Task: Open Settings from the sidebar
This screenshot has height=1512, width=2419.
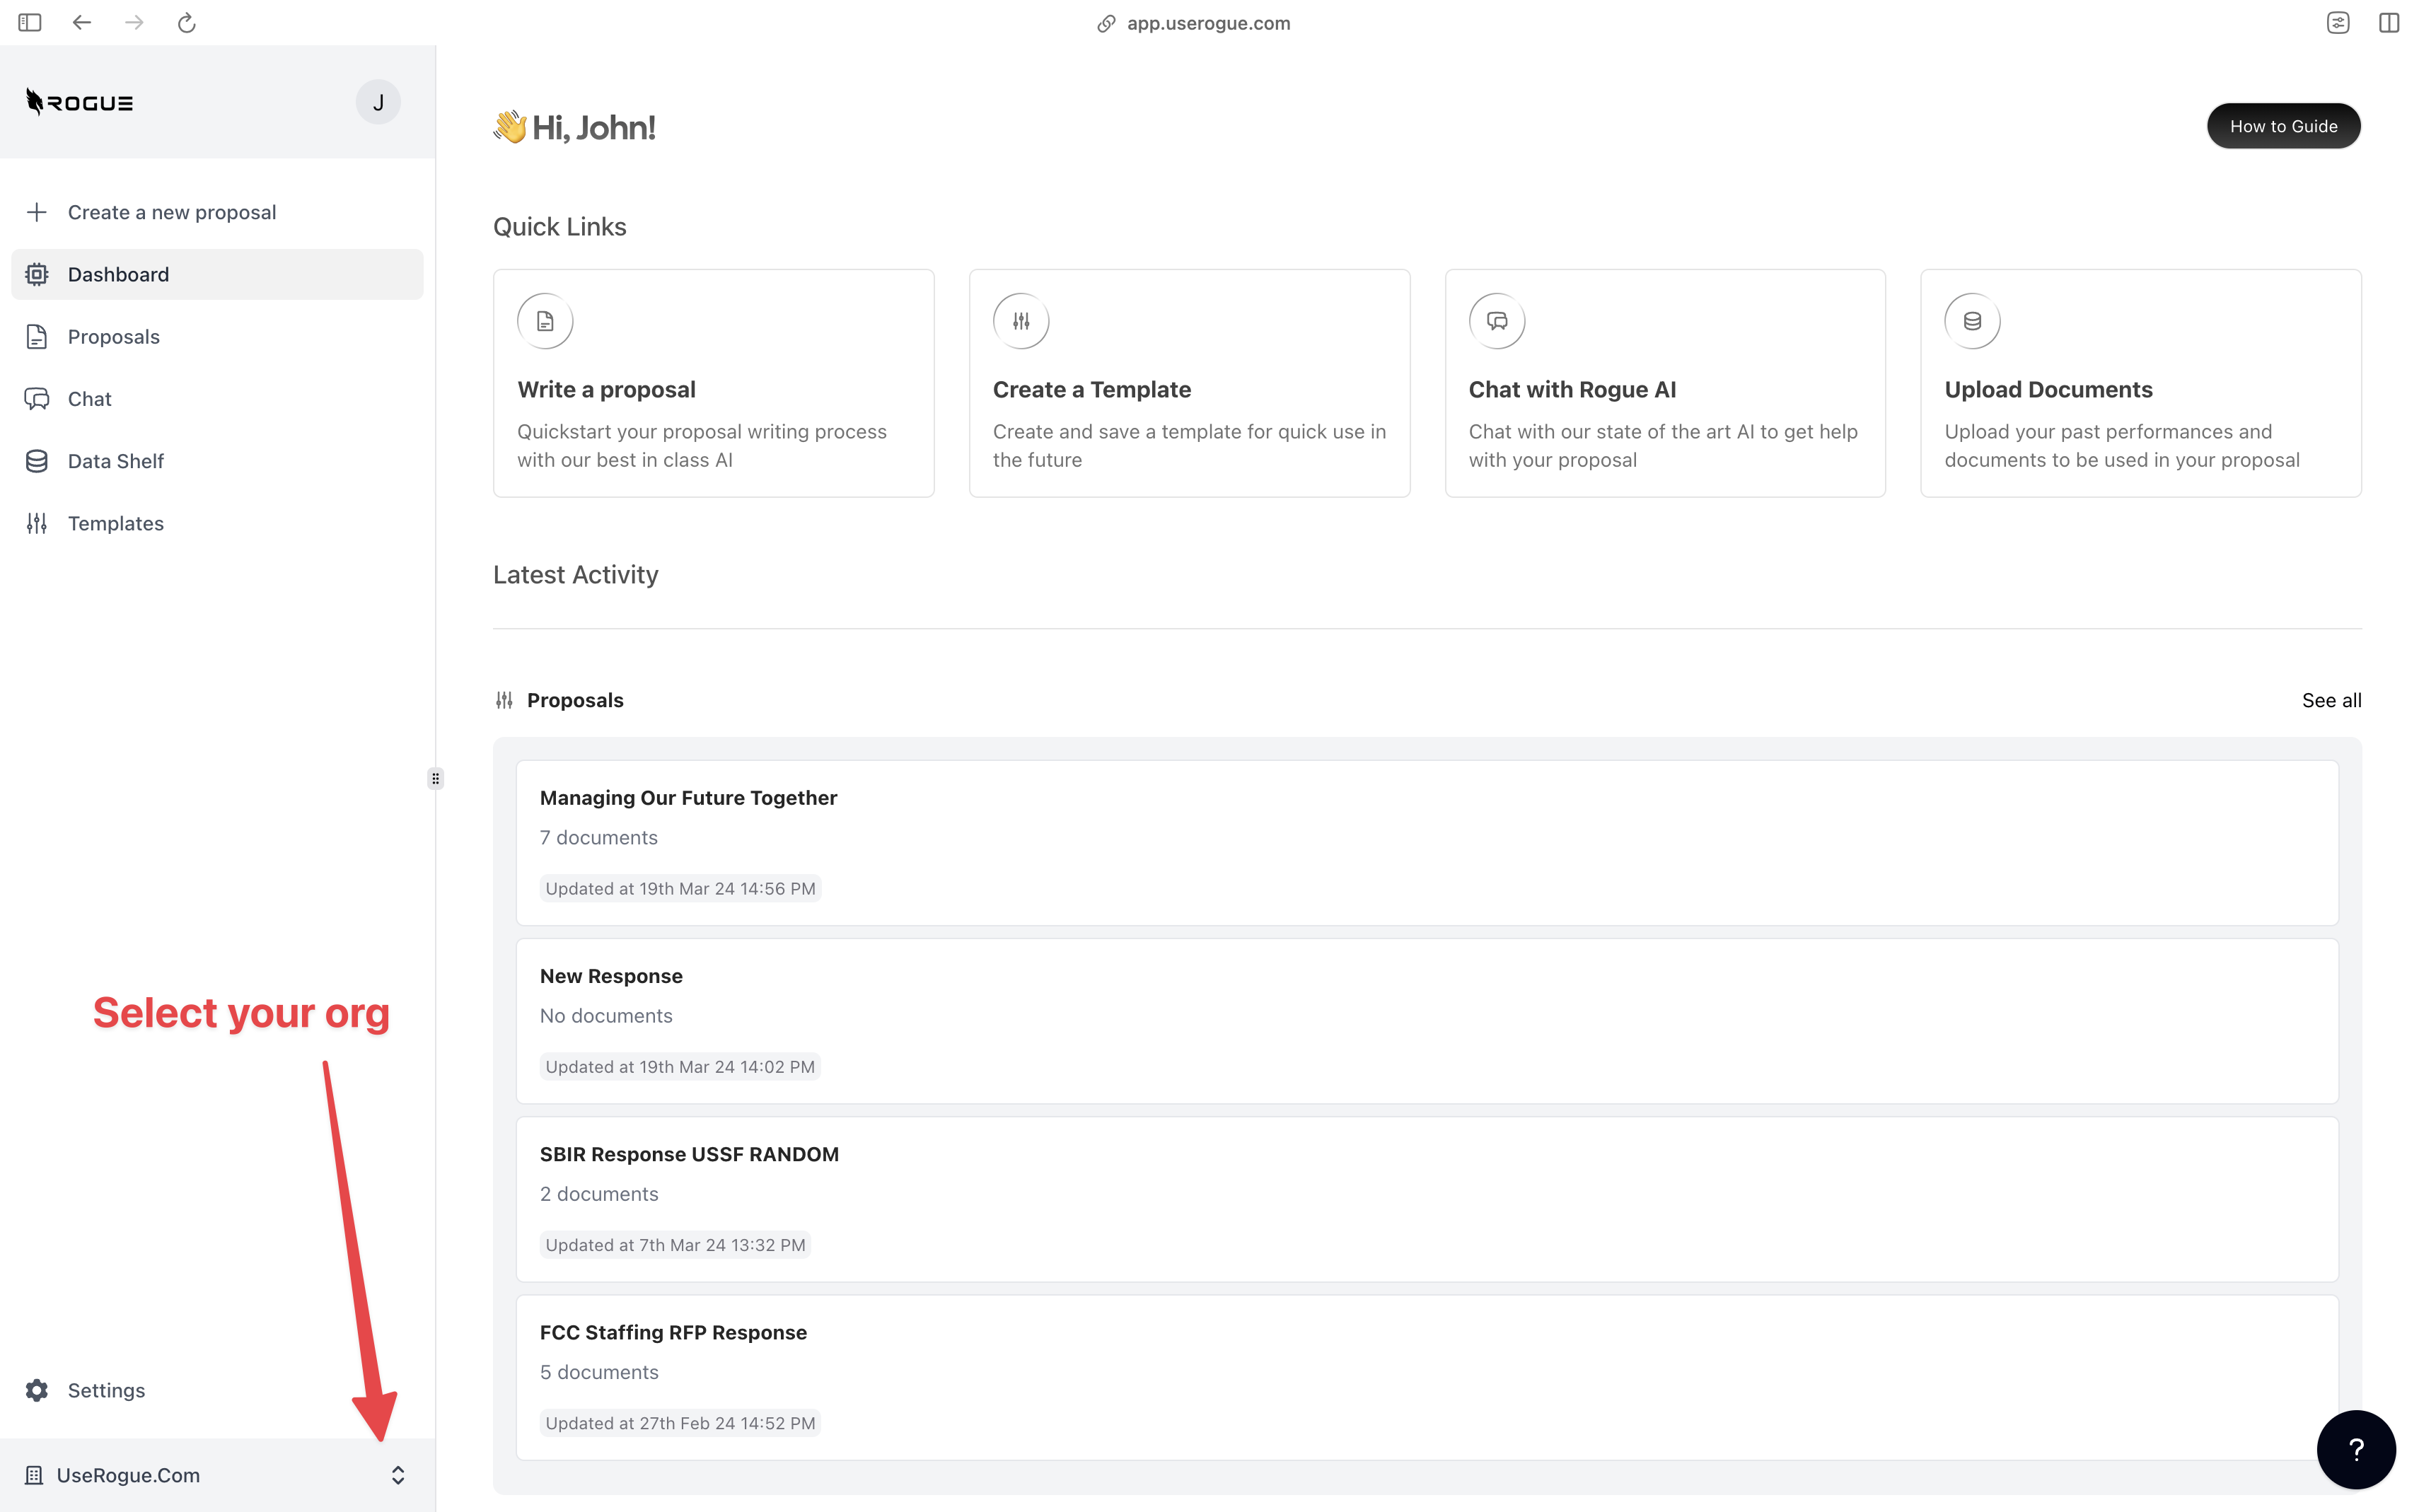Action: pyautogui.click(x=105, y=1390)
